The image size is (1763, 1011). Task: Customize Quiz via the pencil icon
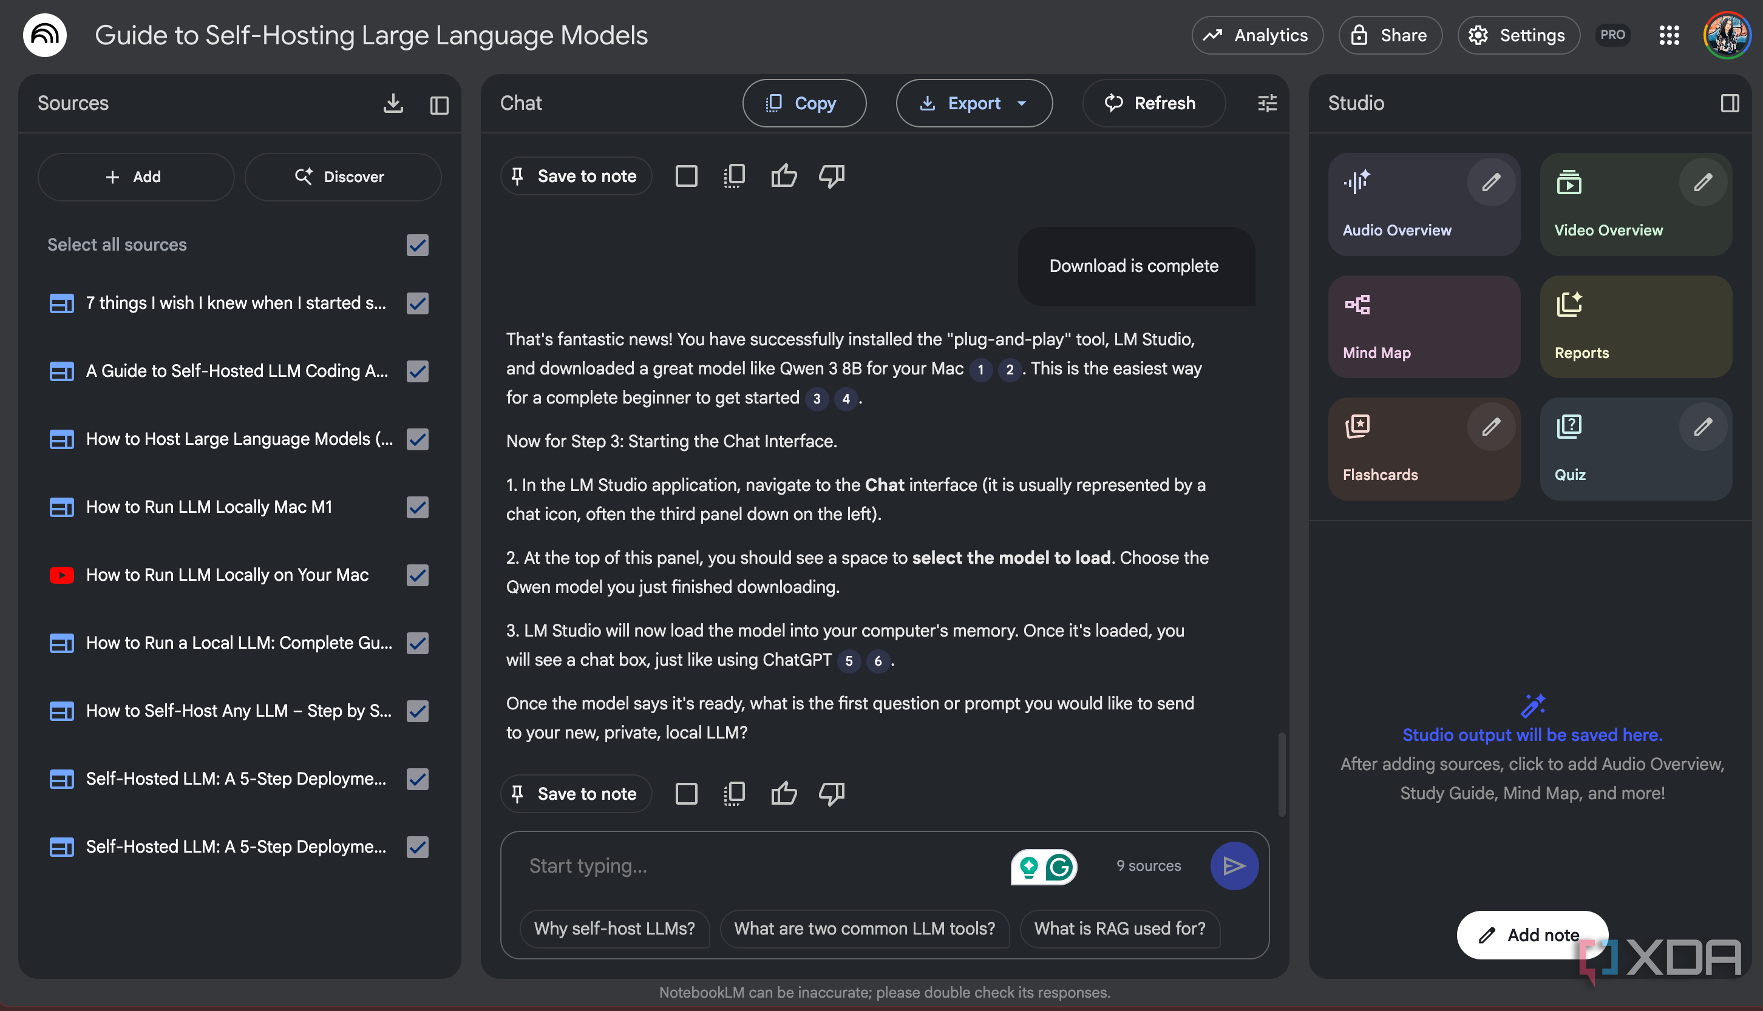pos(1702,427)
